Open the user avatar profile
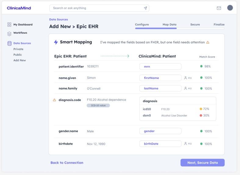240x175 pixels. (230, 8)
